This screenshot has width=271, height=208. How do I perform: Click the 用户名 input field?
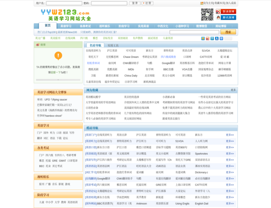pos(64,3)
